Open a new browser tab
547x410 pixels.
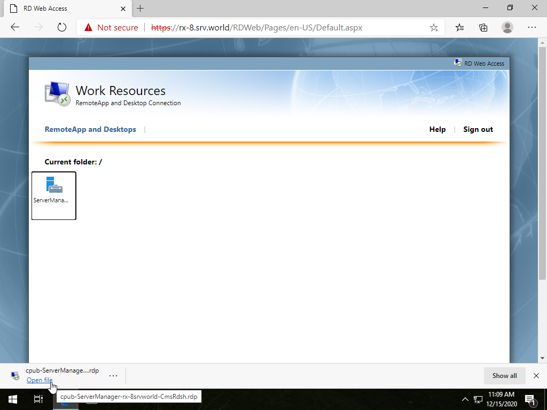click(140, 9)
